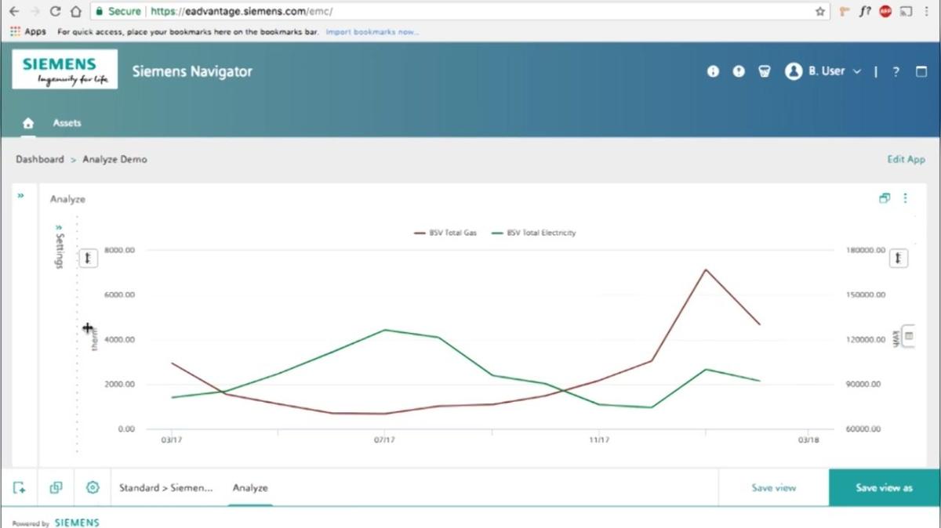This screenshot has height=528, width=941.
Task: Open the gear settings icon in bottom bar
Action: tap(93, 488)
